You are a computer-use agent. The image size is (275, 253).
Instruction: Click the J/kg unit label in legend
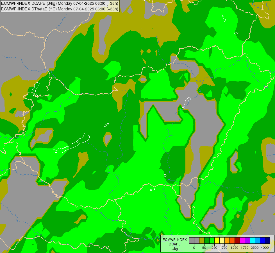pos(174,249)
